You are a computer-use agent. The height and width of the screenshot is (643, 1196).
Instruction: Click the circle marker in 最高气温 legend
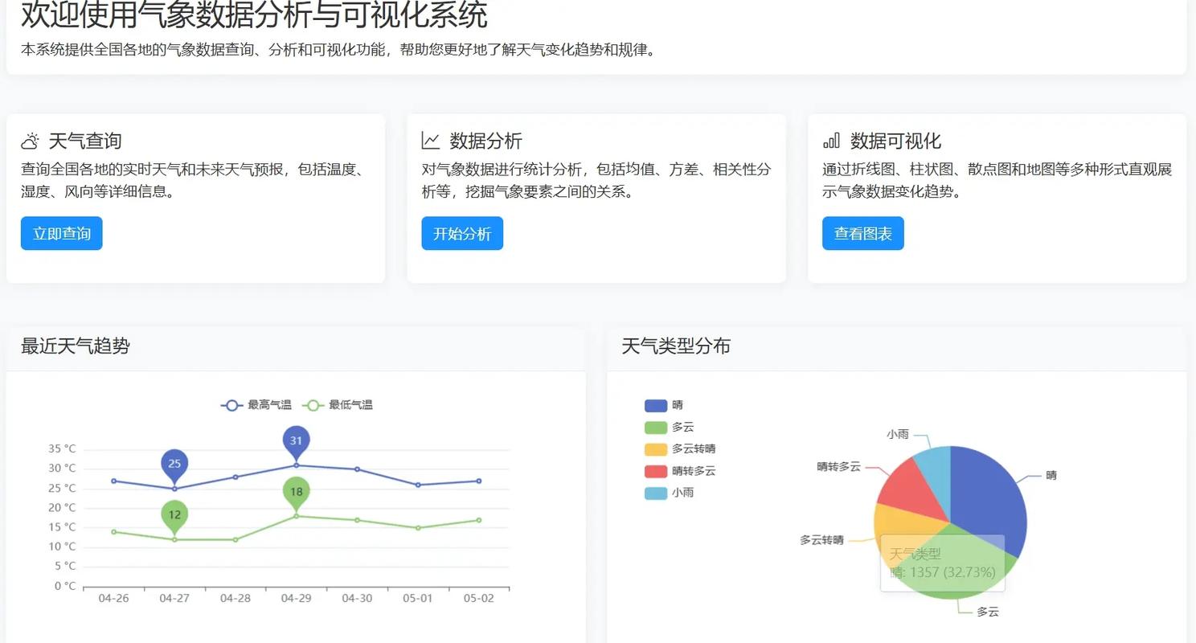(232, 405)
